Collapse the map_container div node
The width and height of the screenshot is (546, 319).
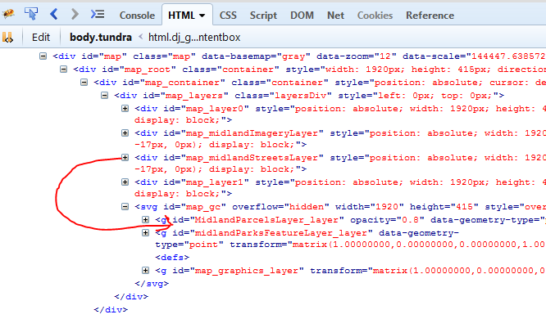pos(84,83)
